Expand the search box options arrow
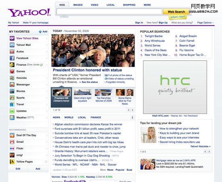The image size is (222, 182). (x=64, y=16)
